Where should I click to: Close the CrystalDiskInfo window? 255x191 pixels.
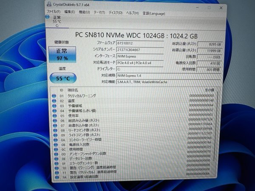(x=221, y=8)
